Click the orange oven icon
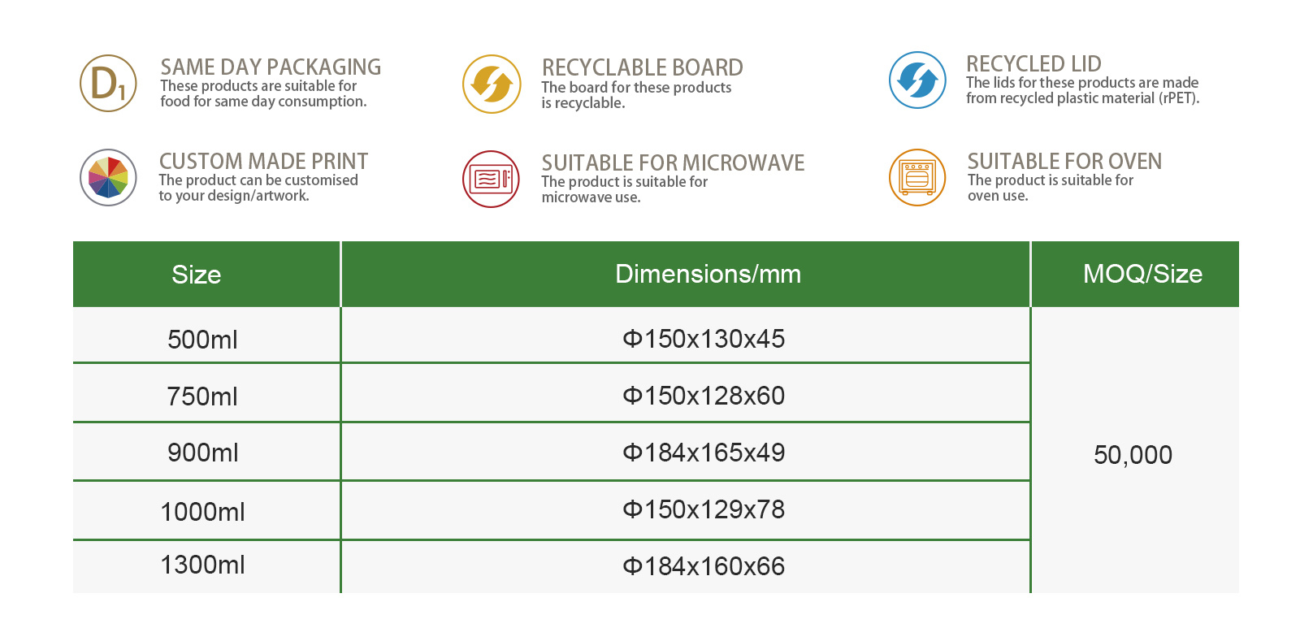This screenshot has width=1300, height=641. tap(917, 177)
